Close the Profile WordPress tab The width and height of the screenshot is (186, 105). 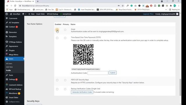click(33, 1)
